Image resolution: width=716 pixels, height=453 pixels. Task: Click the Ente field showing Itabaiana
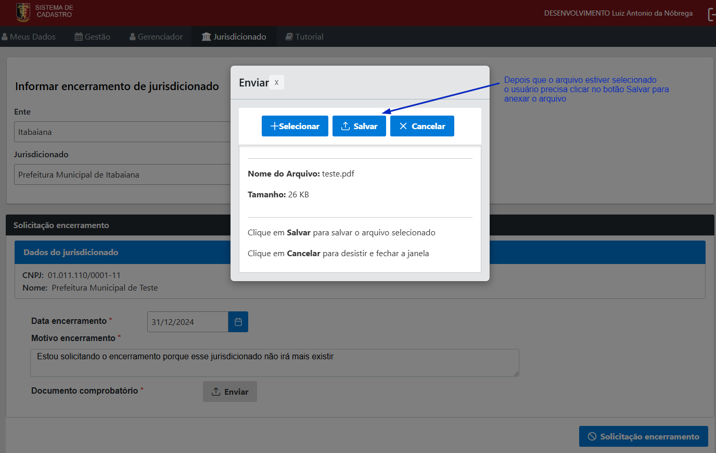click(x=122, y=132)
